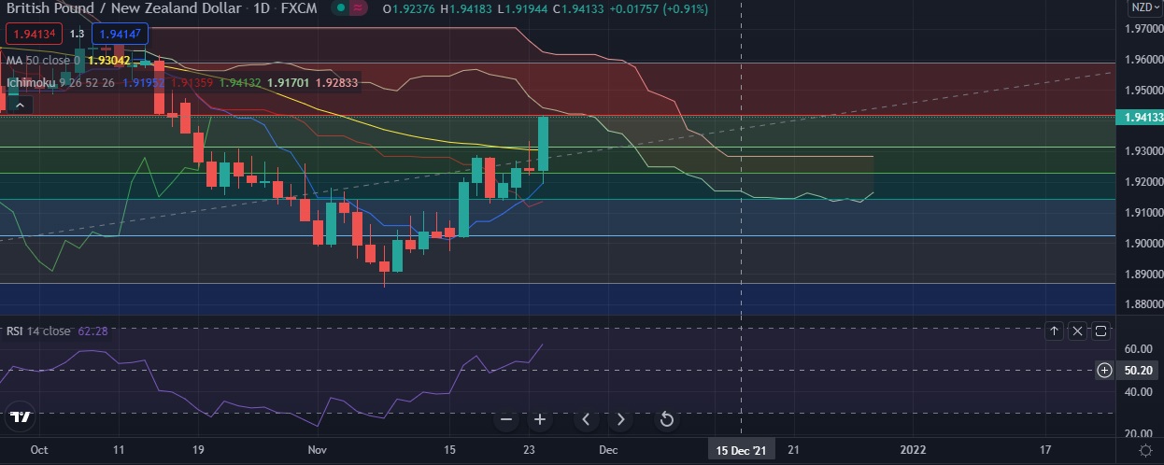Maximize the RSI pane
1164x465 pixels.
pyautogui.click(x=1100, y=331)
